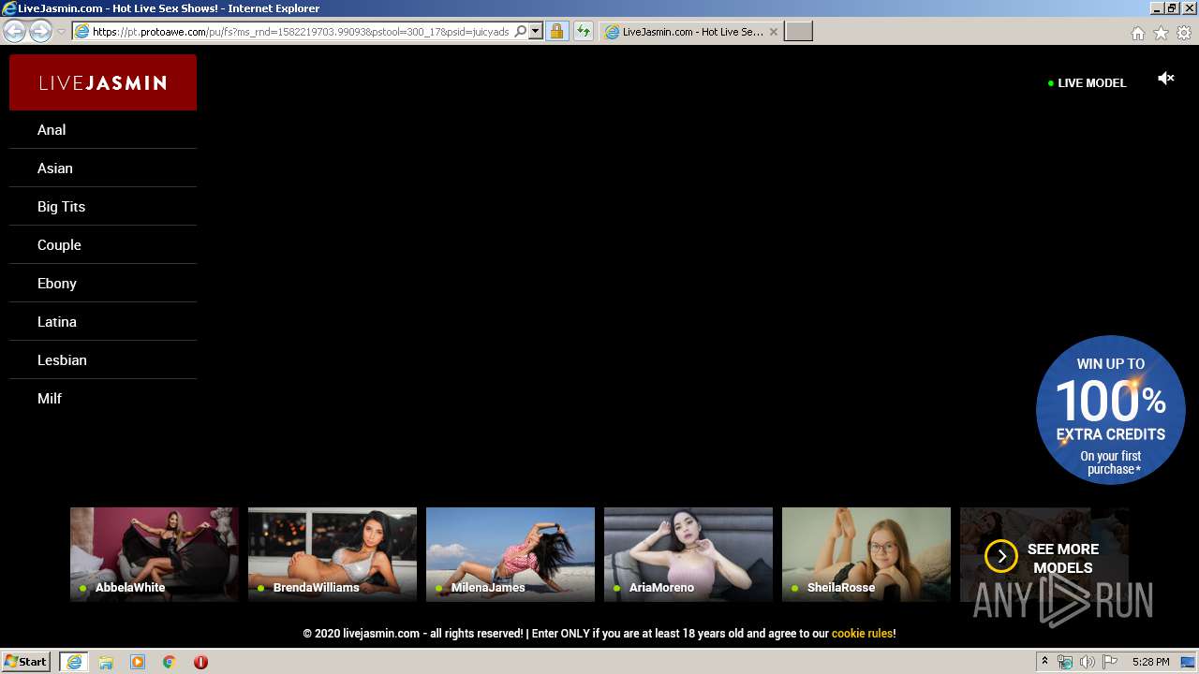Open media player taskbar icon
Viewport: 1199px width, 674px height.
[138, 662]
